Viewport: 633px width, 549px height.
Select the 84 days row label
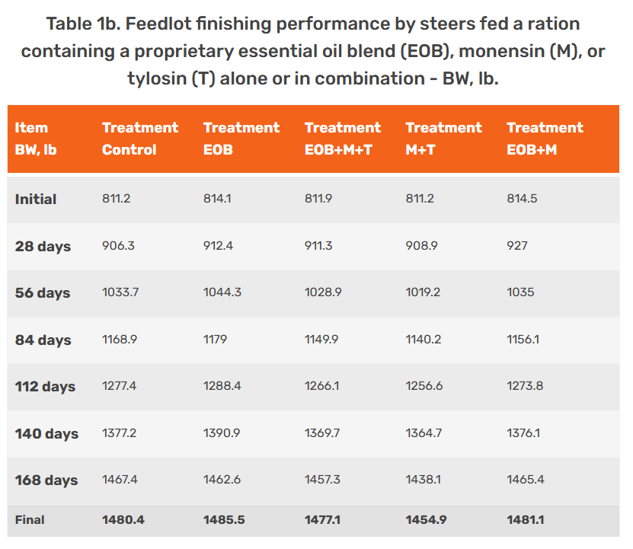point(43,340)
